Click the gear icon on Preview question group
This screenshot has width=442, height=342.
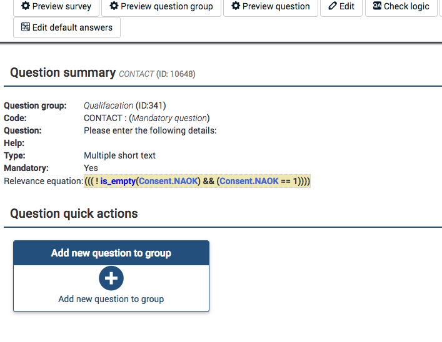[114, 6]
